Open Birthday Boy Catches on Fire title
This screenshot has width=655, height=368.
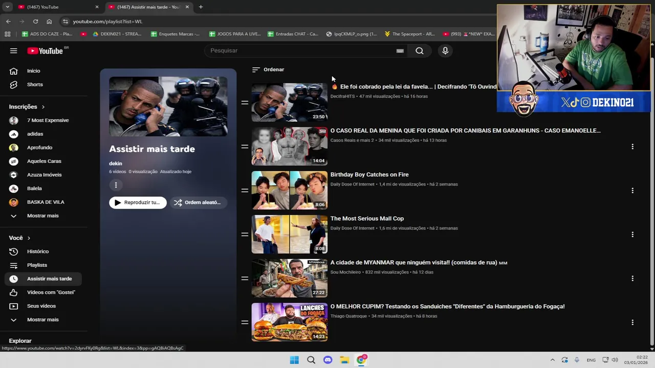[x=369, y=175]
